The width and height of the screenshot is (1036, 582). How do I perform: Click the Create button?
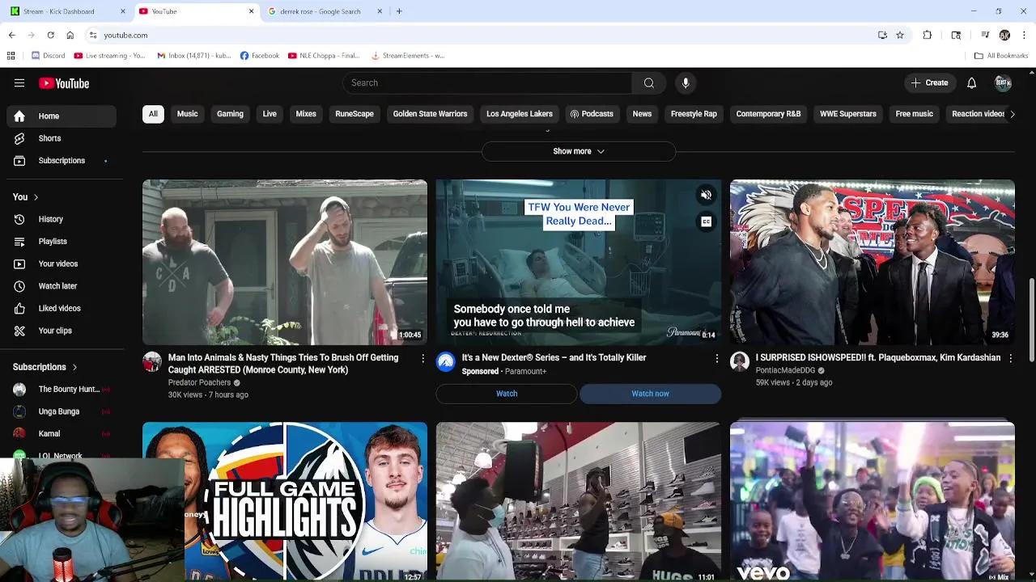929,83
